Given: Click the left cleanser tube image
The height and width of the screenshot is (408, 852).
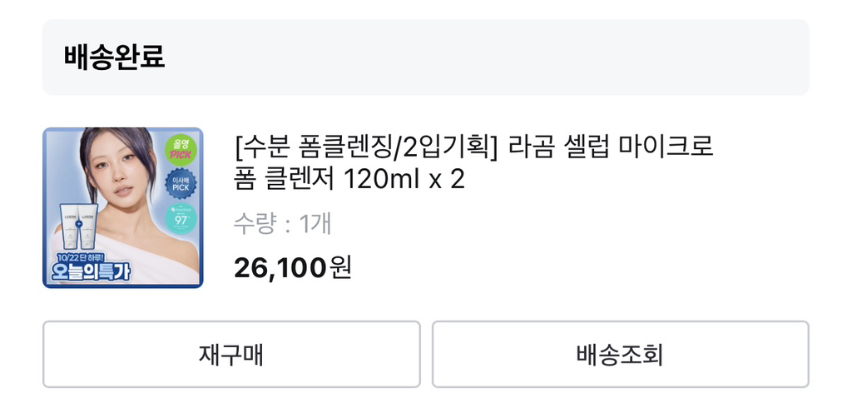Looking at the screenshot, I should point(67,228).
